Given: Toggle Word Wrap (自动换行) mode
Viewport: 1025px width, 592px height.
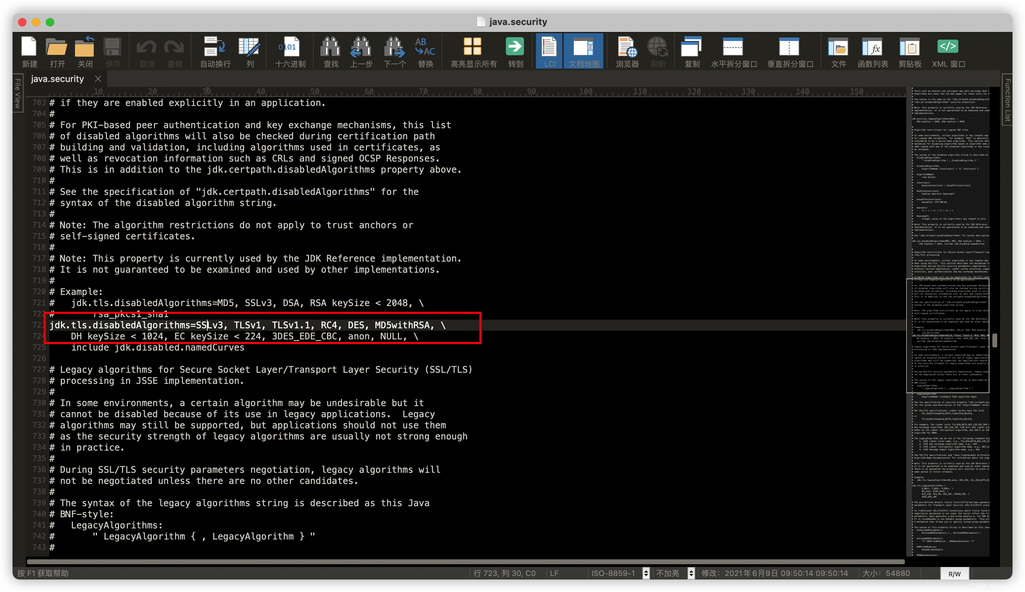Looking at the screenshot, I should click(215, 52).
